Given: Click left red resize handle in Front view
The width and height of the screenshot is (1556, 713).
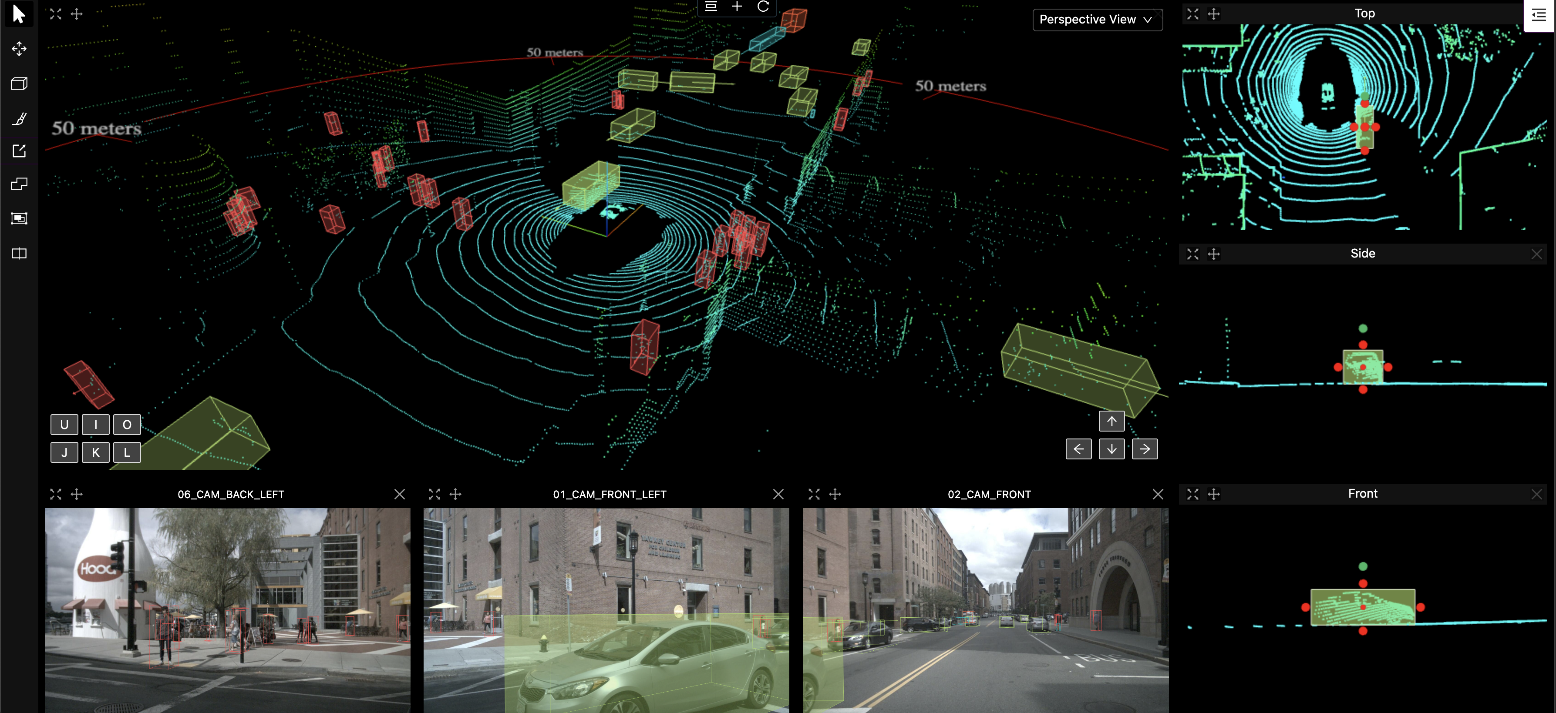Looking at the screenshot, I should [x=1305, y=607].
